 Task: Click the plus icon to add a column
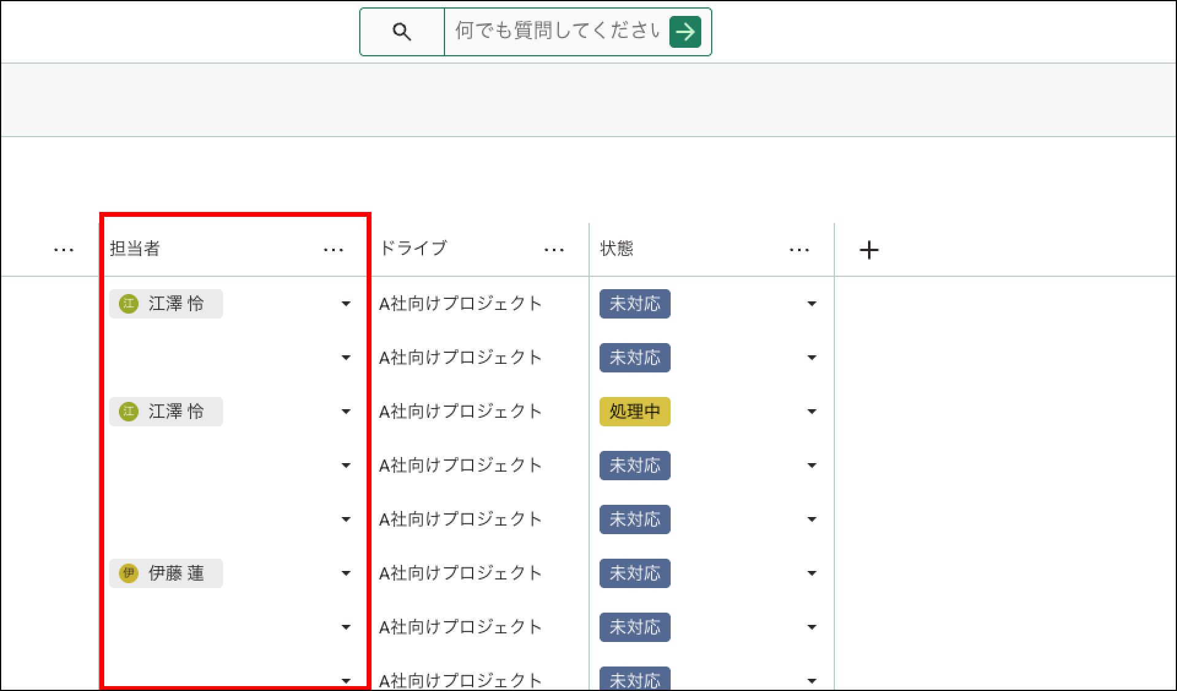pyautogui.click(x=869, y=250)
